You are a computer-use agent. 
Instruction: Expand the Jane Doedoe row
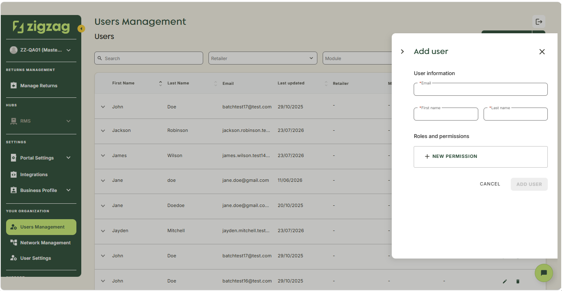[103, 206]
